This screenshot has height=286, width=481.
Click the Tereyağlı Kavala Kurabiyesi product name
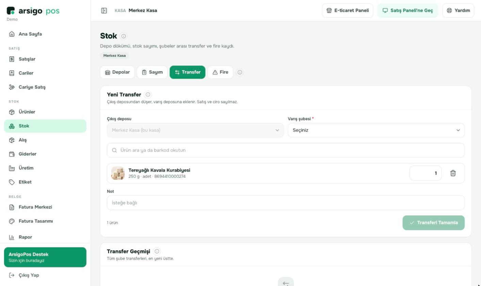(x=159, y=170)
